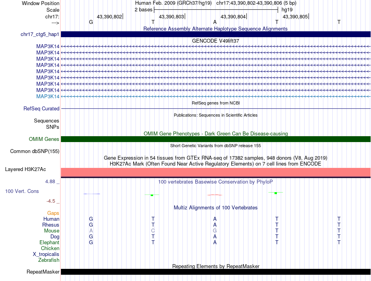Click the Common dbSNP(155) label
This screenshot has height=281, width=371.
(x=35, y=151)
